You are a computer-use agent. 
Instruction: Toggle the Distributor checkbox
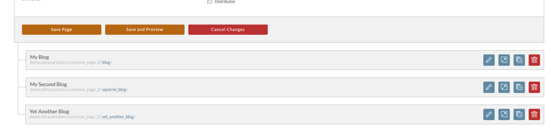coord(210,2)
